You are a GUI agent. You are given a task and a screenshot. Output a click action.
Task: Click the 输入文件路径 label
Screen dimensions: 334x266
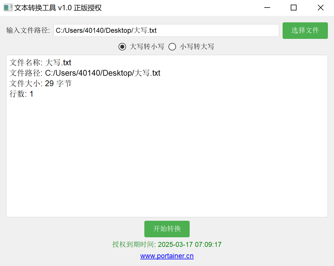click(x=28, y=30)
